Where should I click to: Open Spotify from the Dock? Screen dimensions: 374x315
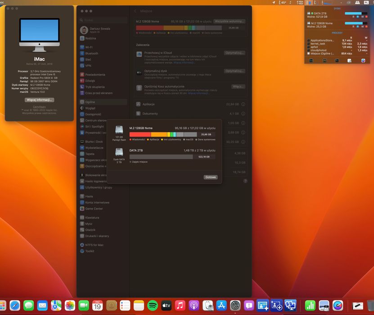153,306
